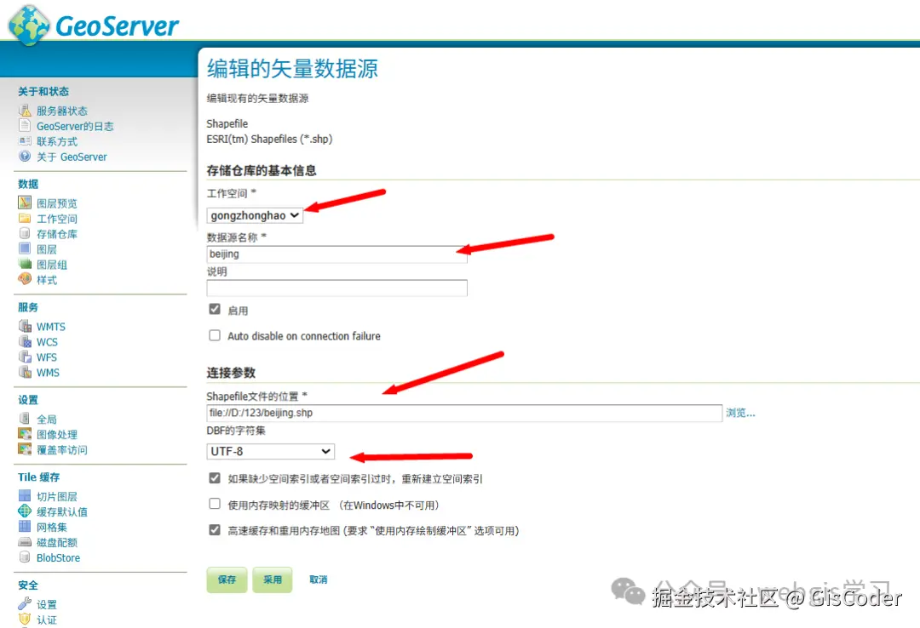Screen dimensions: 920x628
Task: Toggle the 重新建立空间索引 checkbox
Action: (x=215, y=478)
